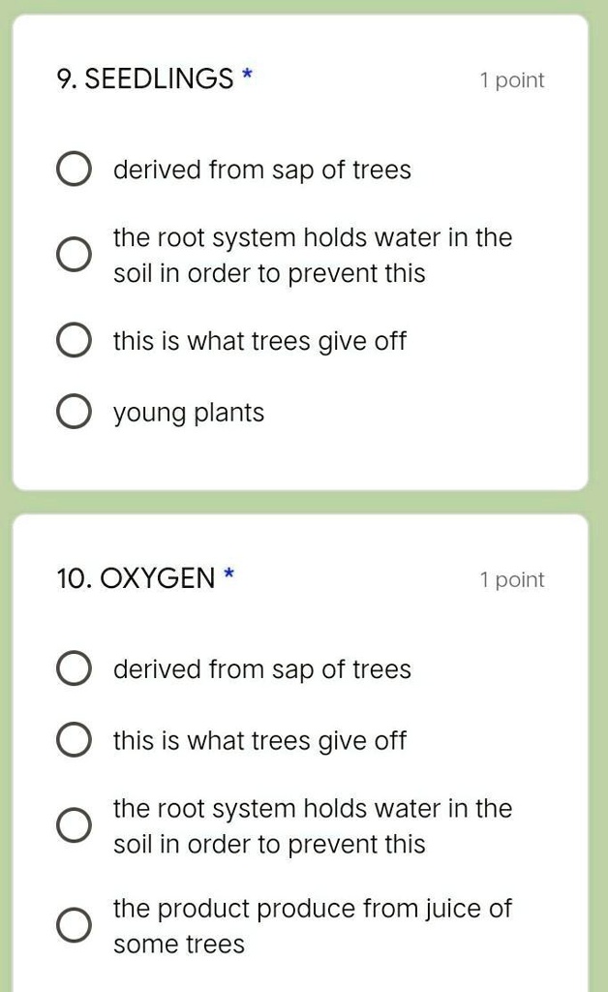Select the root system option for question 10
The image size is (608, 992).
(x=73, y=824)
